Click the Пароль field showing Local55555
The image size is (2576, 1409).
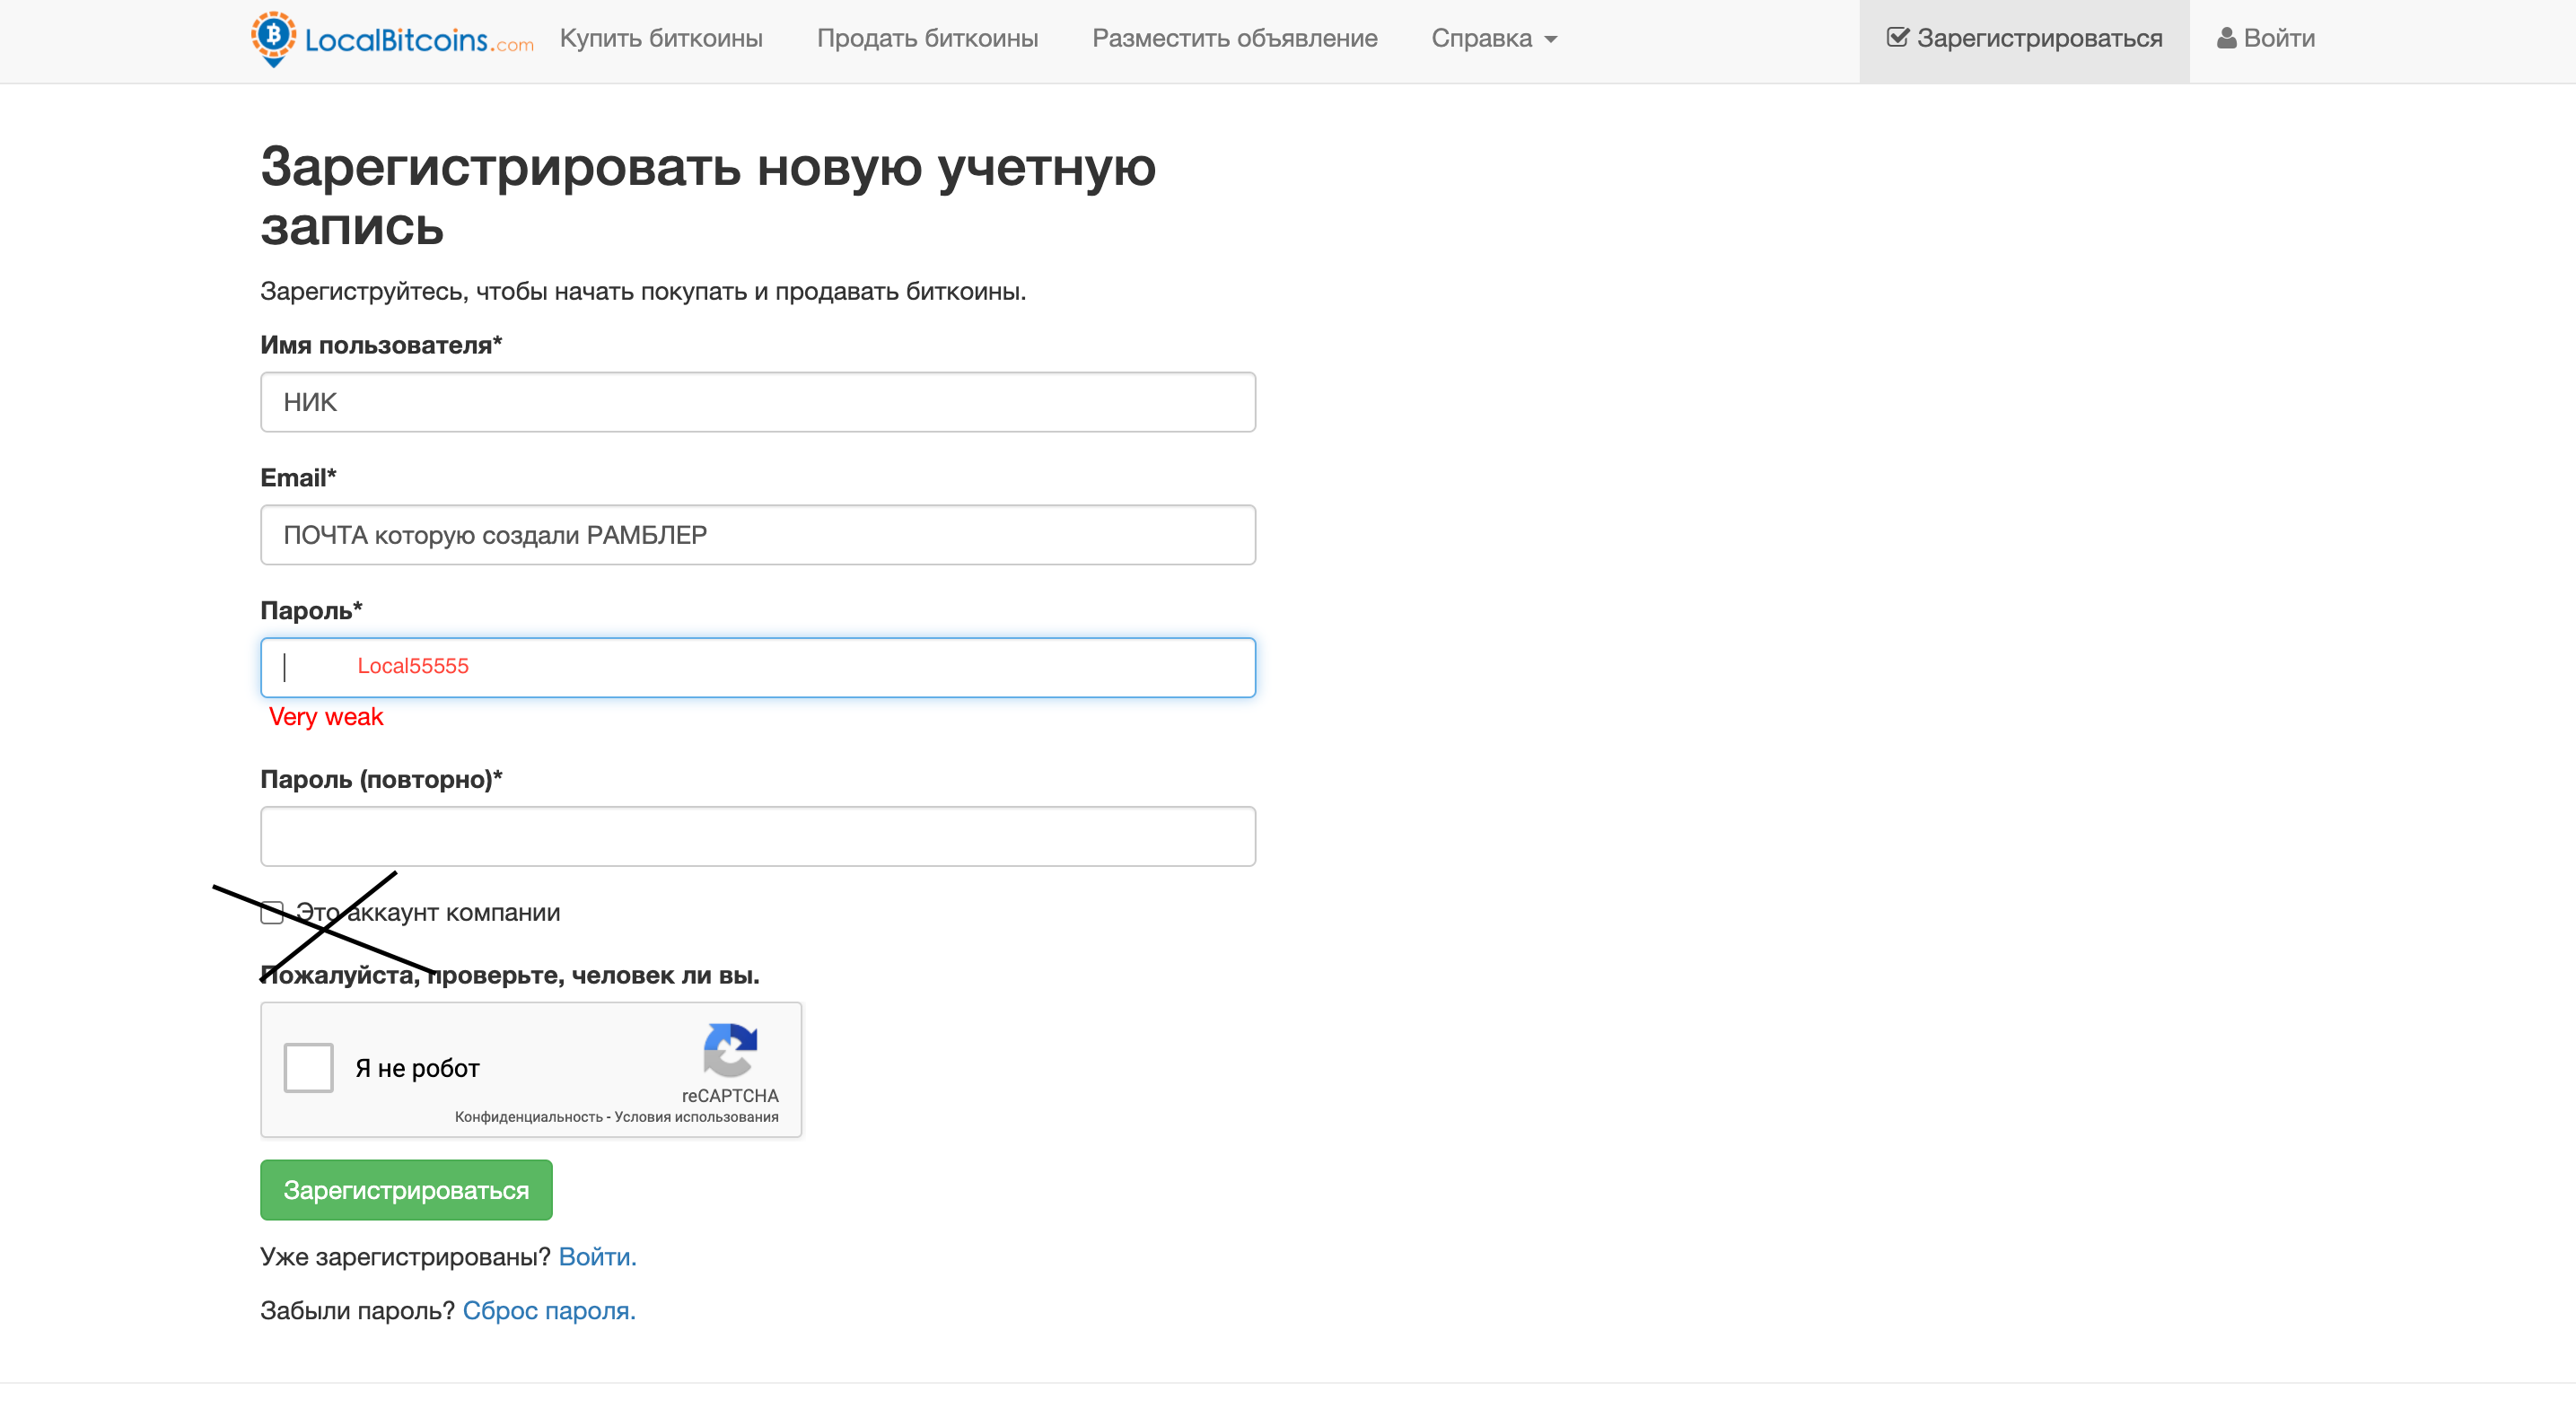pyautogui.click(x=757, y=667)
